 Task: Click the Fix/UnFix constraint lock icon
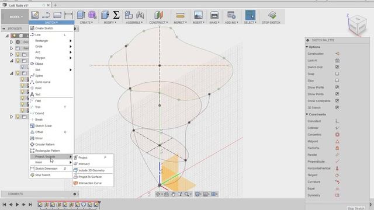(x=337, y=148)
